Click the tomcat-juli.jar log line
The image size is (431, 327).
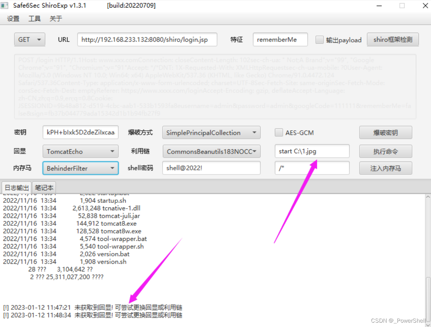coord(71,216)
